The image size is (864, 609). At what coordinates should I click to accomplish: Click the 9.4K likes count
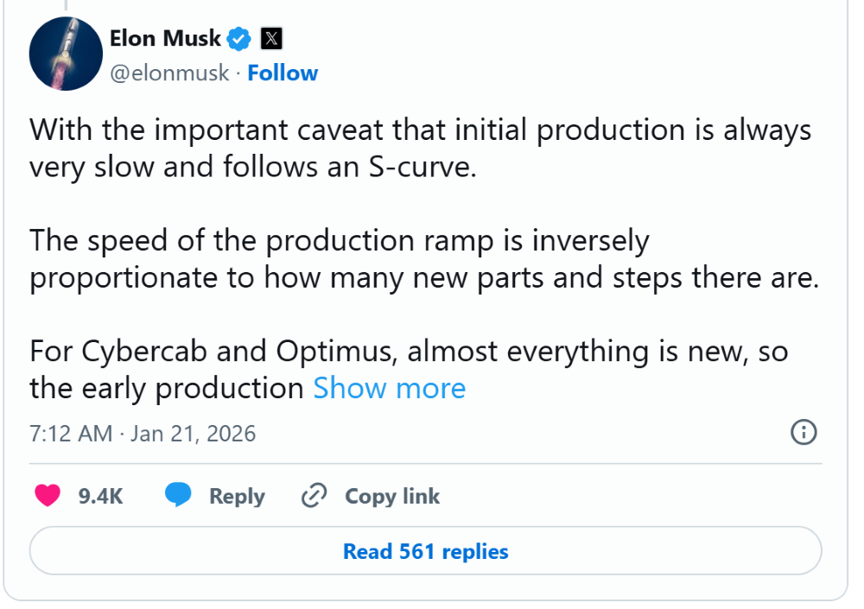[100, 497]
